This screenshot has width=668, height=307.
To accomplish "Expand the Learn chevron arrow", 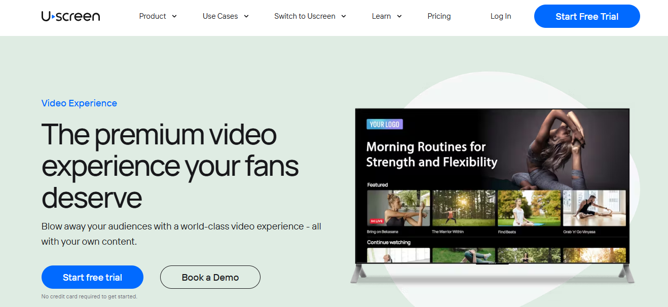I will [x=399, y=16].
